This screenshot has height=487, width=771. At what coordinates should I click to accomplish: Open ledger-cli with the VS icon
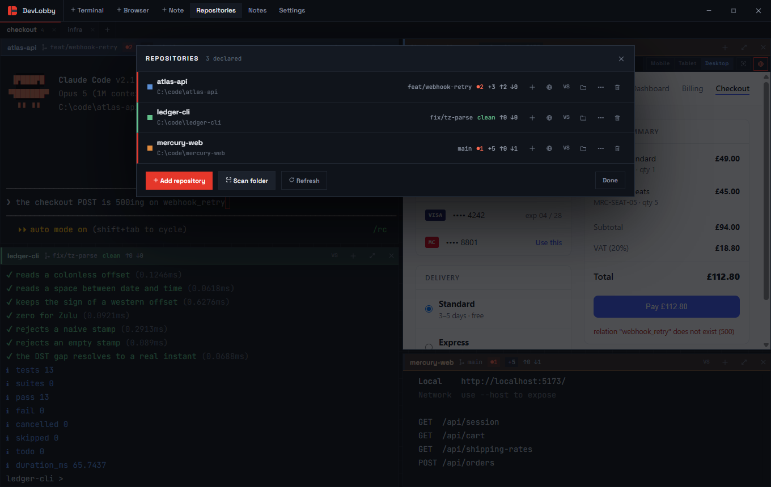(x=566, y=118)
